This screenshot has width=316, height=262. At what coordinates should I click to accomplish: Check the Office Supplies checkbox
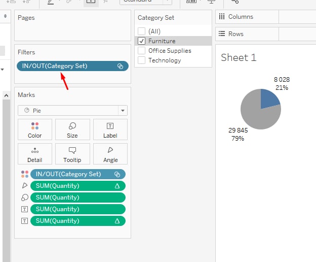[141, 51]
